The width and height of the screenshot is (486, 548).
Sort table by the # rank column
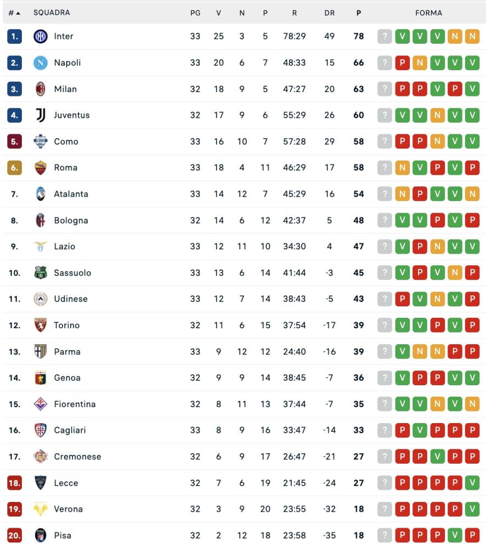14,13
